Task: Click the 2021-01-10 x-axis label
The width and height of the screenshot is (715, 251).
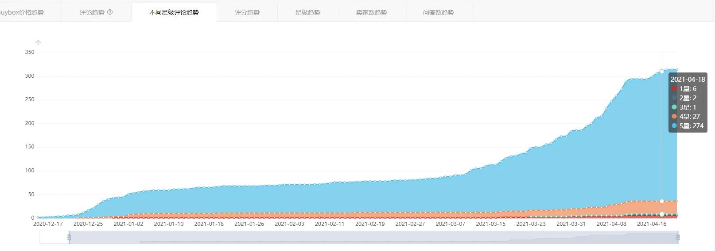Action: tap(169, 224)
